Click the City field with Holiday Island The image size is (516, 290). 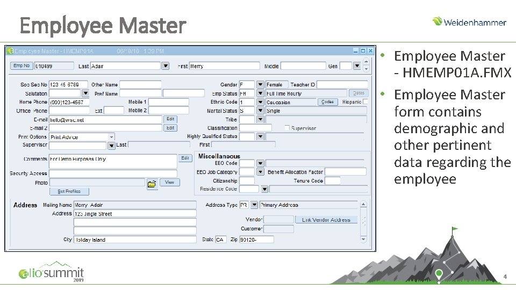(135, 240)
